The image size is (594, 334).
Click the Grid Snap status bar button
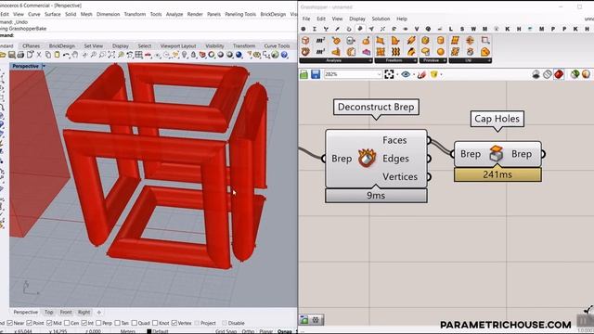pyautogui.click(x=226, y=331)
